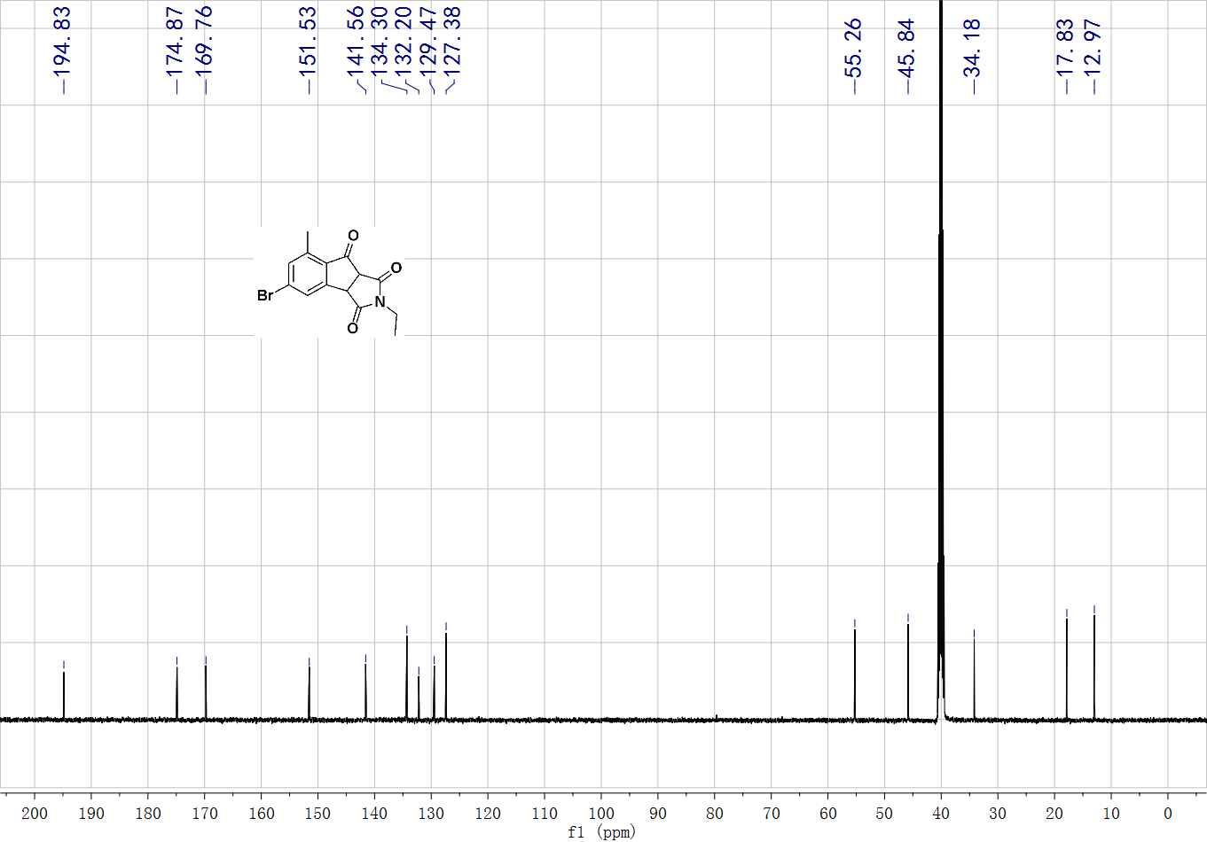Screen dimensions: 1207x842
Task: Select the 129.47 peak label
Action: [428, 42]
